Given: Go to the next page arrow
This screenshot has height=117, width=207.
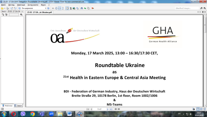Looking at the screenshot, I should coord(108,109).
